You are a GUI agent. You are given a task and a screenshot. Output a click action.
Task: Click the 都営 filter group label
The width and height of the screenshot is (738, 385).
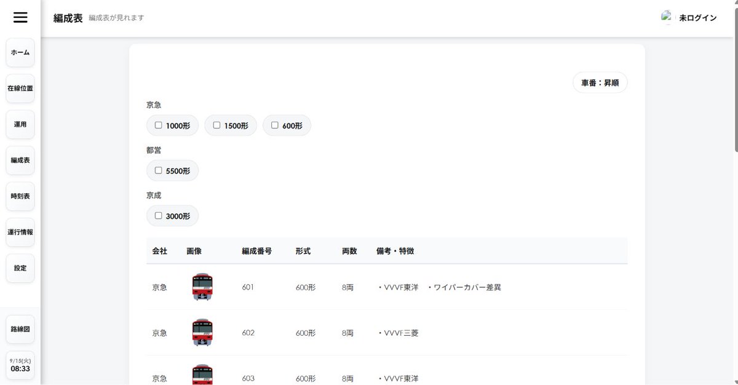coord(154,150)
